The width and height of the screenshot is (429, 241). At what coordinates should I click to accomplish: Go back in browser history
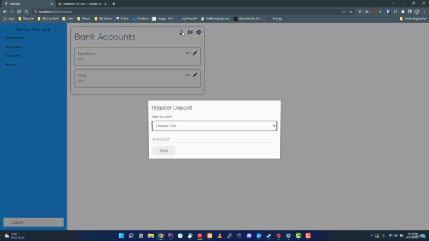pyautogui.click(x=5, y=12)
